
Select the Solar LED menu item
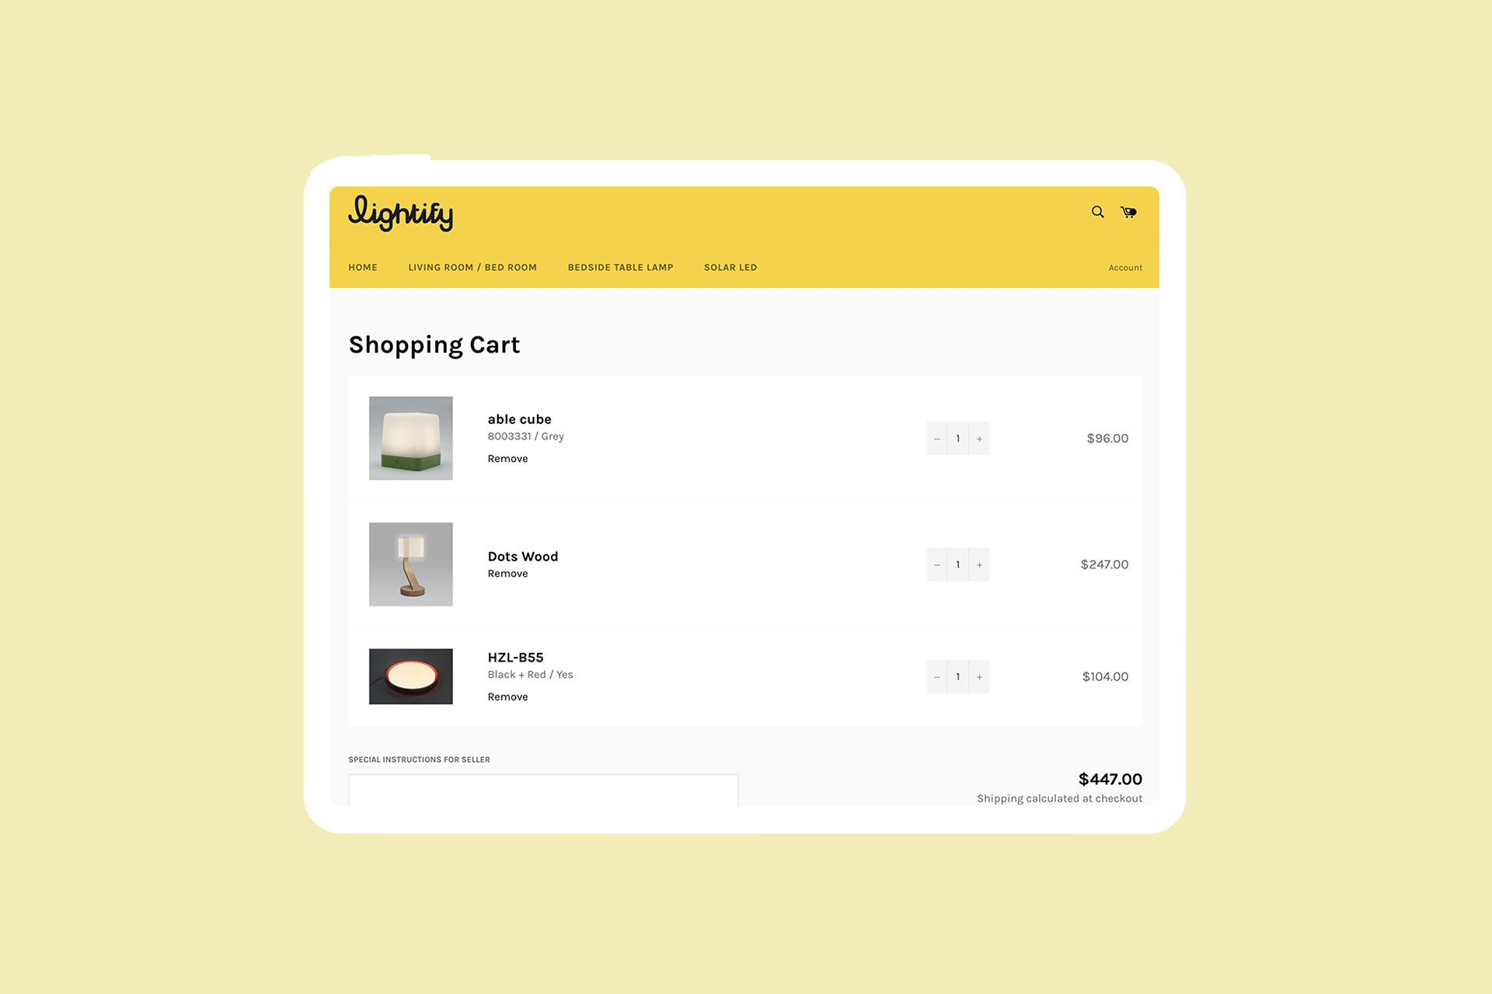[730, 267]
